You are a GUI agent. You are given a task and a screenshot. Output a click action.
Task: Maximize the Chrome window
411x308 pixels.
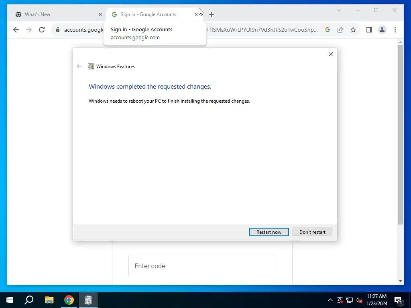(x=376, y=10)
